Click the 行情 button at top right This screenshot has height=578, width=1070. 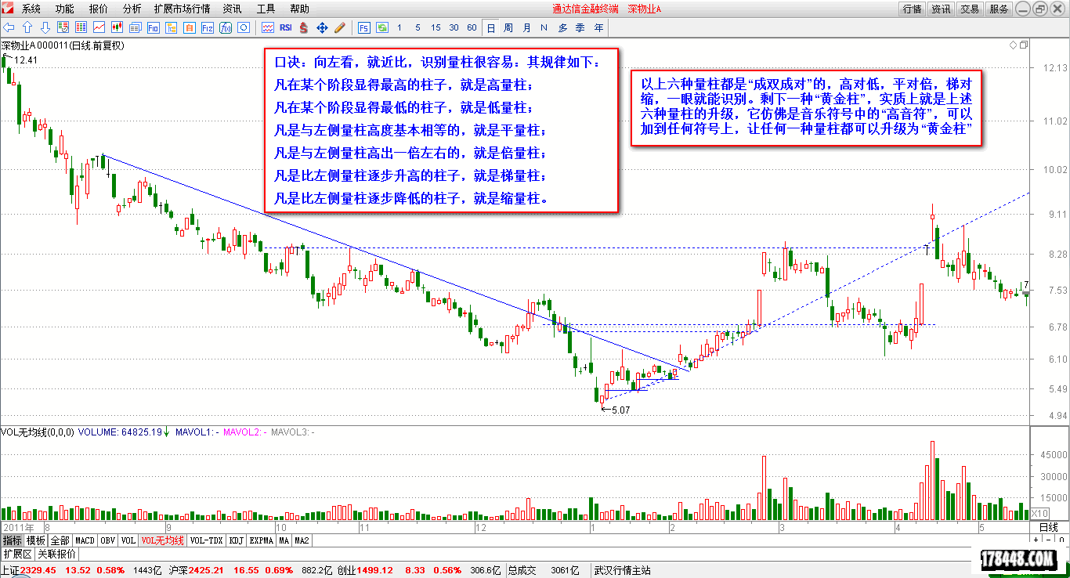pyautogui.click(x=912, y=9)
